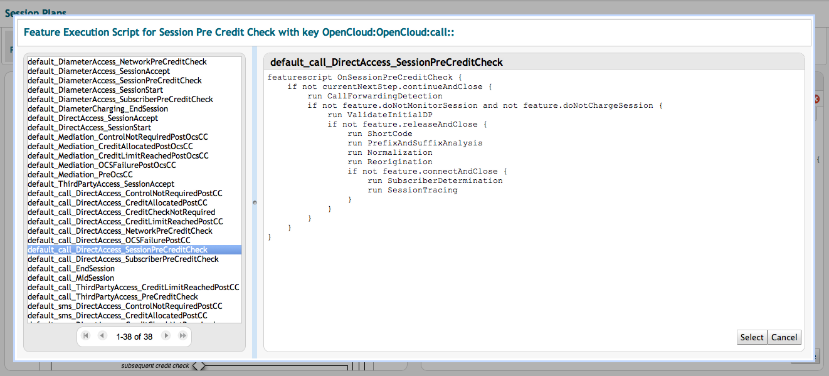Choose default_DiameterAccess_SessionAccept script

coord(98,71)
